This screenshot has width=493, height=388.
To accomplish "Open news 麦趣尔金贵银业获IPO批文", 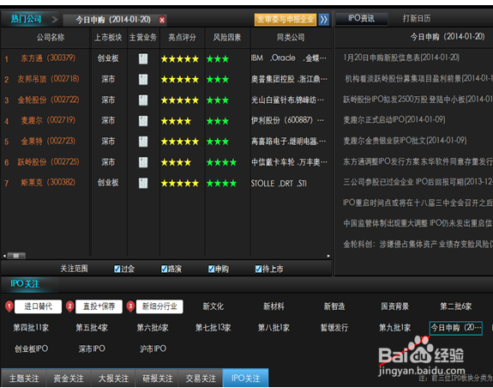I will 405,141.
